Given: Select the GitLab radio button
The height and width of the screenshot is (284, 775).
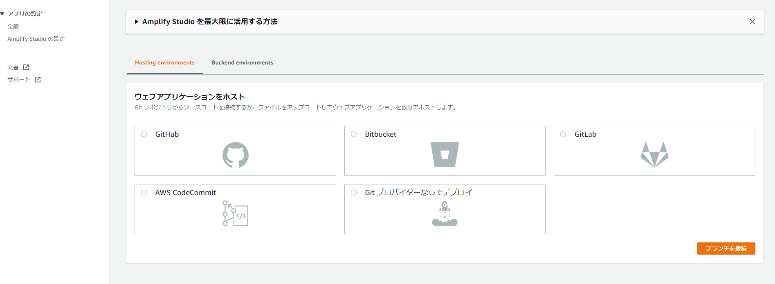Looking at the screenshot, I should tap(563, 134).
